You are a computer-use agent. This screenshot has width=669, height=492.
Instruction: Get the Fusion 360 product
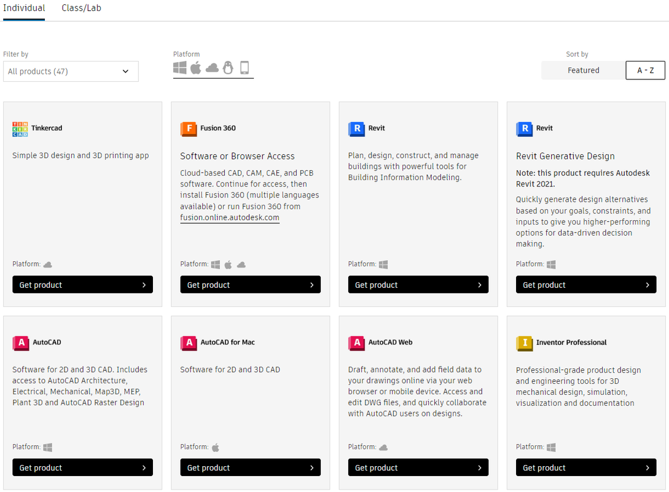251,285
